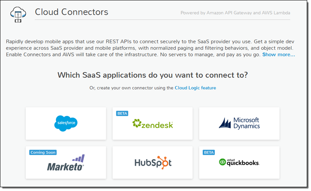Click the Cloud Connectors page title

[x=71, y=12]
